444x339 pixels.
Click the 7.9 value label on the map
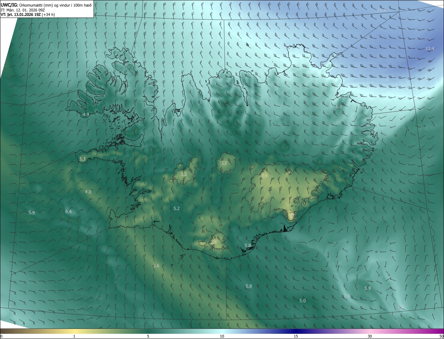347,296
